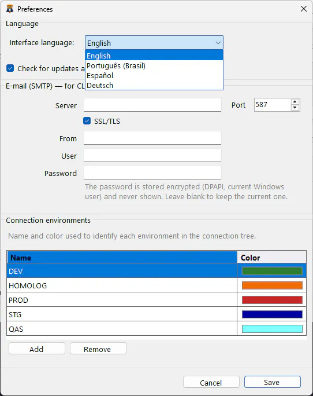
Task: Click the Color column header
Action: 271,258
